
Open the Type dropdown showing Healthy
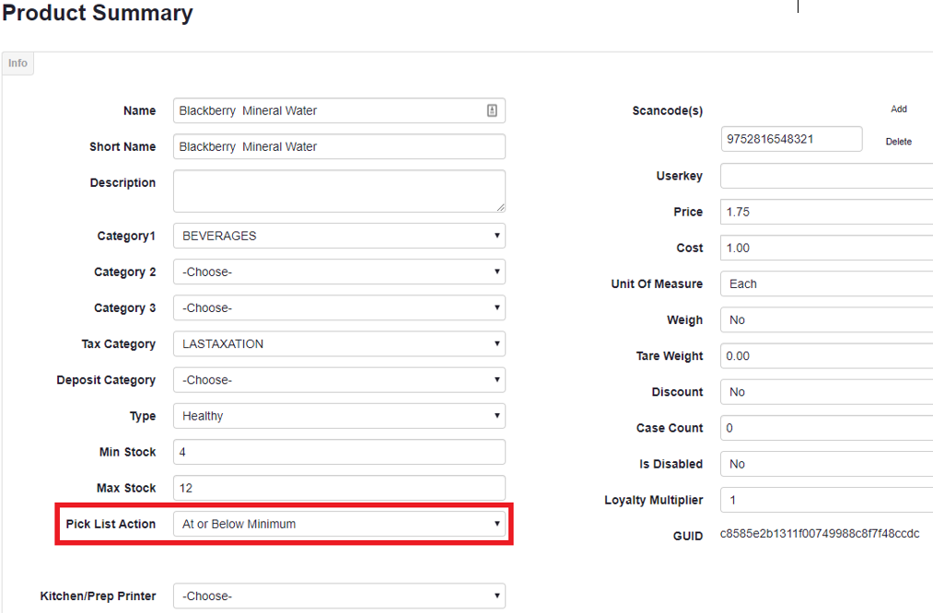click(x=339, y=416)
